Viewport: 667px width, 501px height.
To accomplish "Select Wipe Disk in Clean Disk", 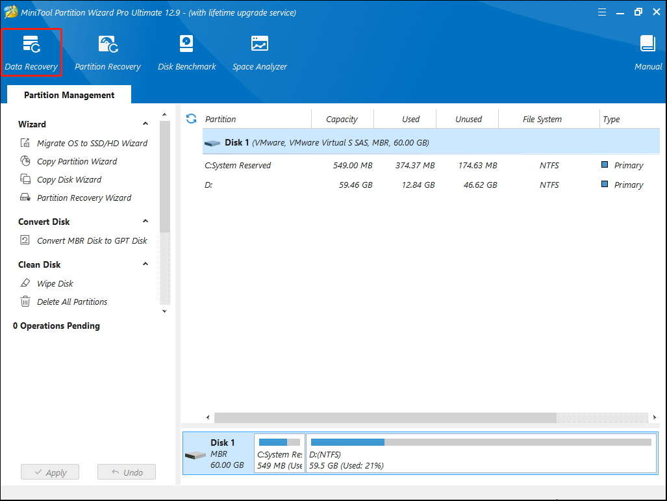I will tap(55, 283).
